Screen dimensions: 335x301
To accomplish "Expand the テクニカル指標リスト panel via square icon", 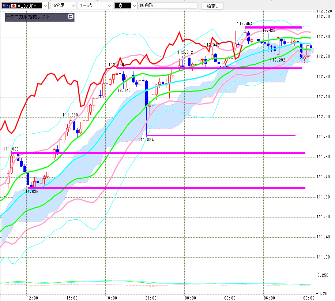I will (71, 16).
